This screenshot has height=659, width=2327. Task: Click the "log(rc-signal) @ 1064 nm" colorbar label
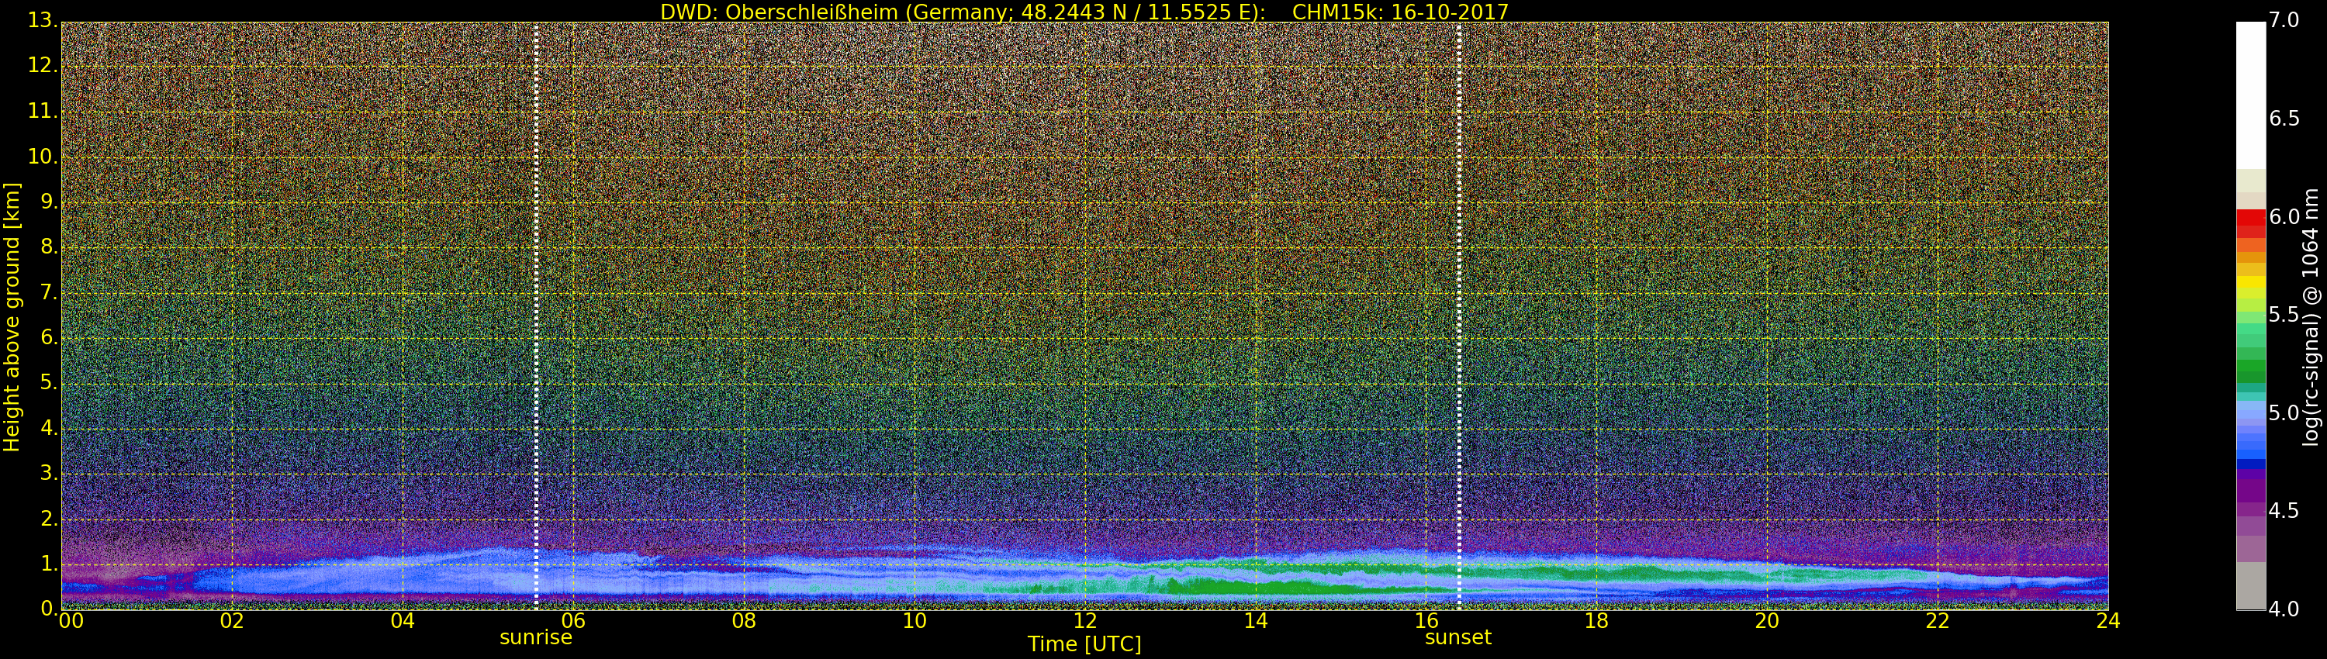point(2311,317)
